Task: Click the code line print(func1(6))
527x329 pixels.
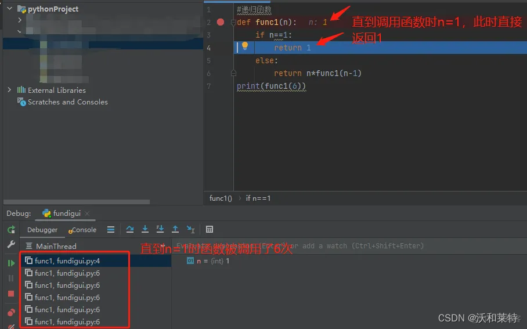Action: (x=271, y=86)
